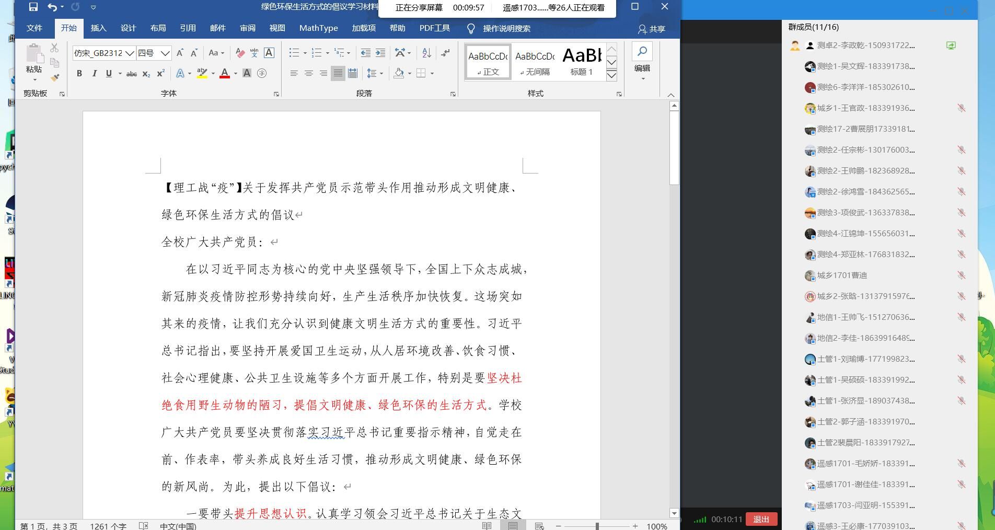995x530 pixels.
Task: Clear all formatting with the eraser icon
Action: click(x=240, y=53)
